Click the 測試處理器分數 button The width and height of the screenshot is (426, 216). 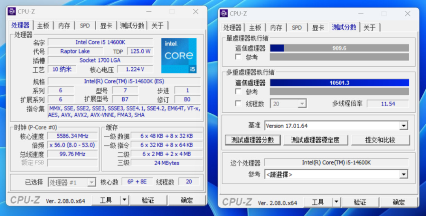(252, 140)
